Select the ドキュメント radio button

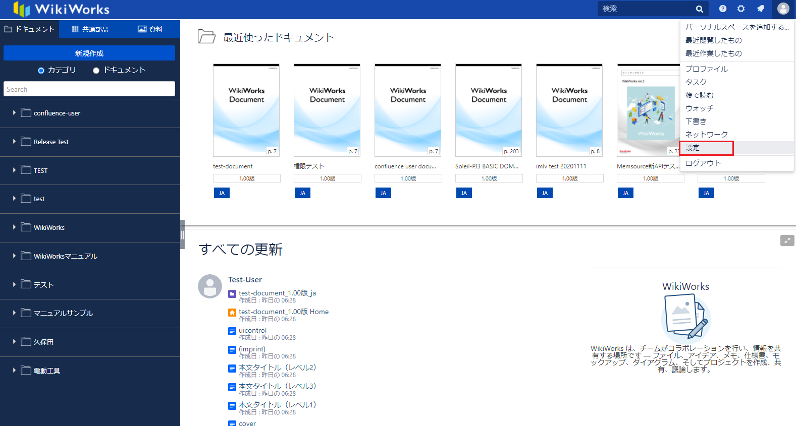coord(96,71)
